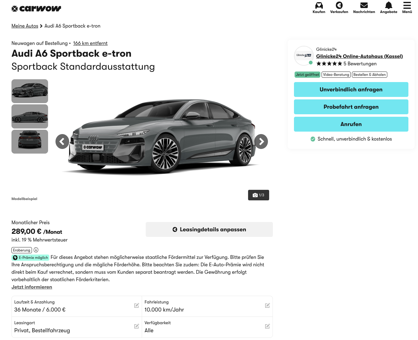Select the rear view car thumbnail
Screen dimensions: 418x340
(x=30, y=142)
